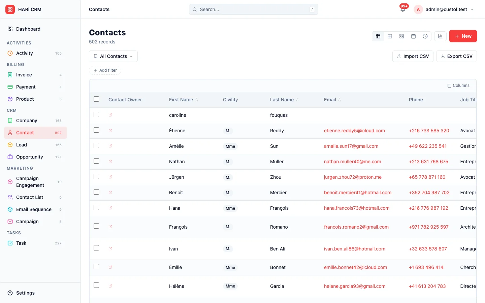Click inside the global Search field
The height and width of the screenshot is (303, 485).
tap(253, 9)
